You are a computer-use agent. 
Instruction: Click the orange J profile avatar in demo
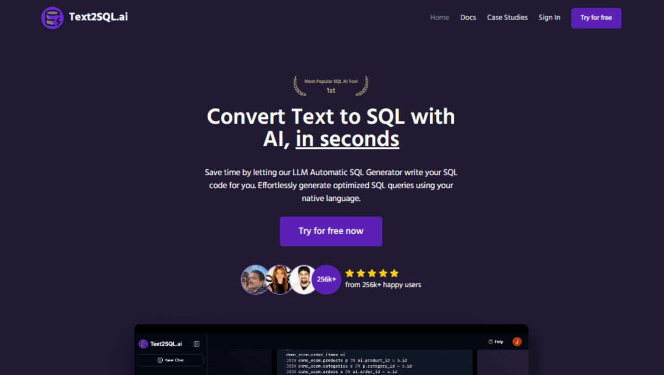click(x=517, y=341)
